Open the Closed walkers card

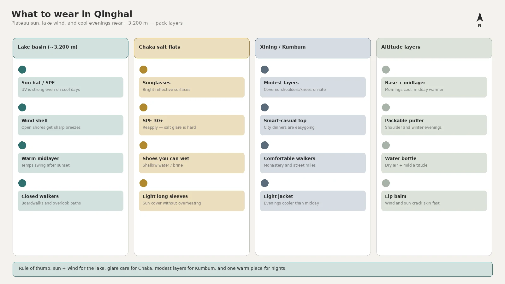coord(70,201)
